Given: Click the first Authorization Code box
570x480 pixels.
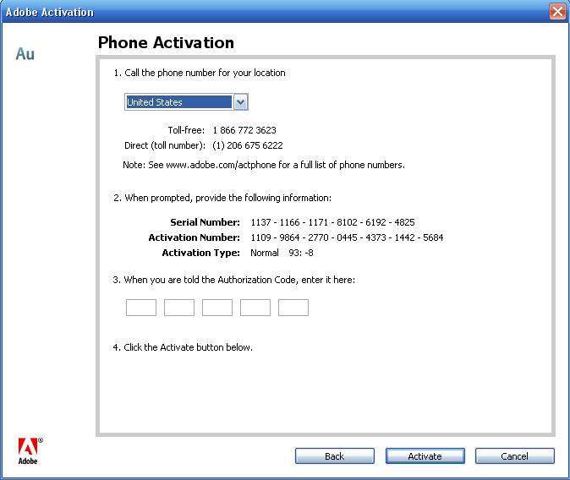Looking at the screenshot, I should pyautogui.click(x=141, y=308).
